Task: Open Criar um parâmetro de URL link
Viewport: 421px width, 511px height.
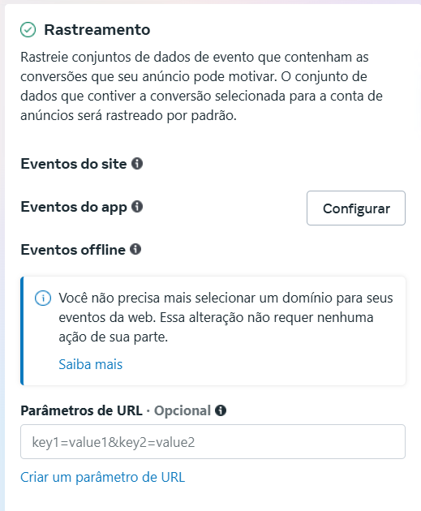Action: [103, 477]
